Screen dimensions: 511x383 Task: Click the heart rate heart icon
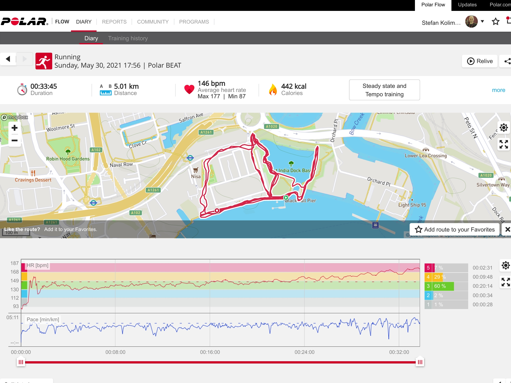(x=189, y=89)
